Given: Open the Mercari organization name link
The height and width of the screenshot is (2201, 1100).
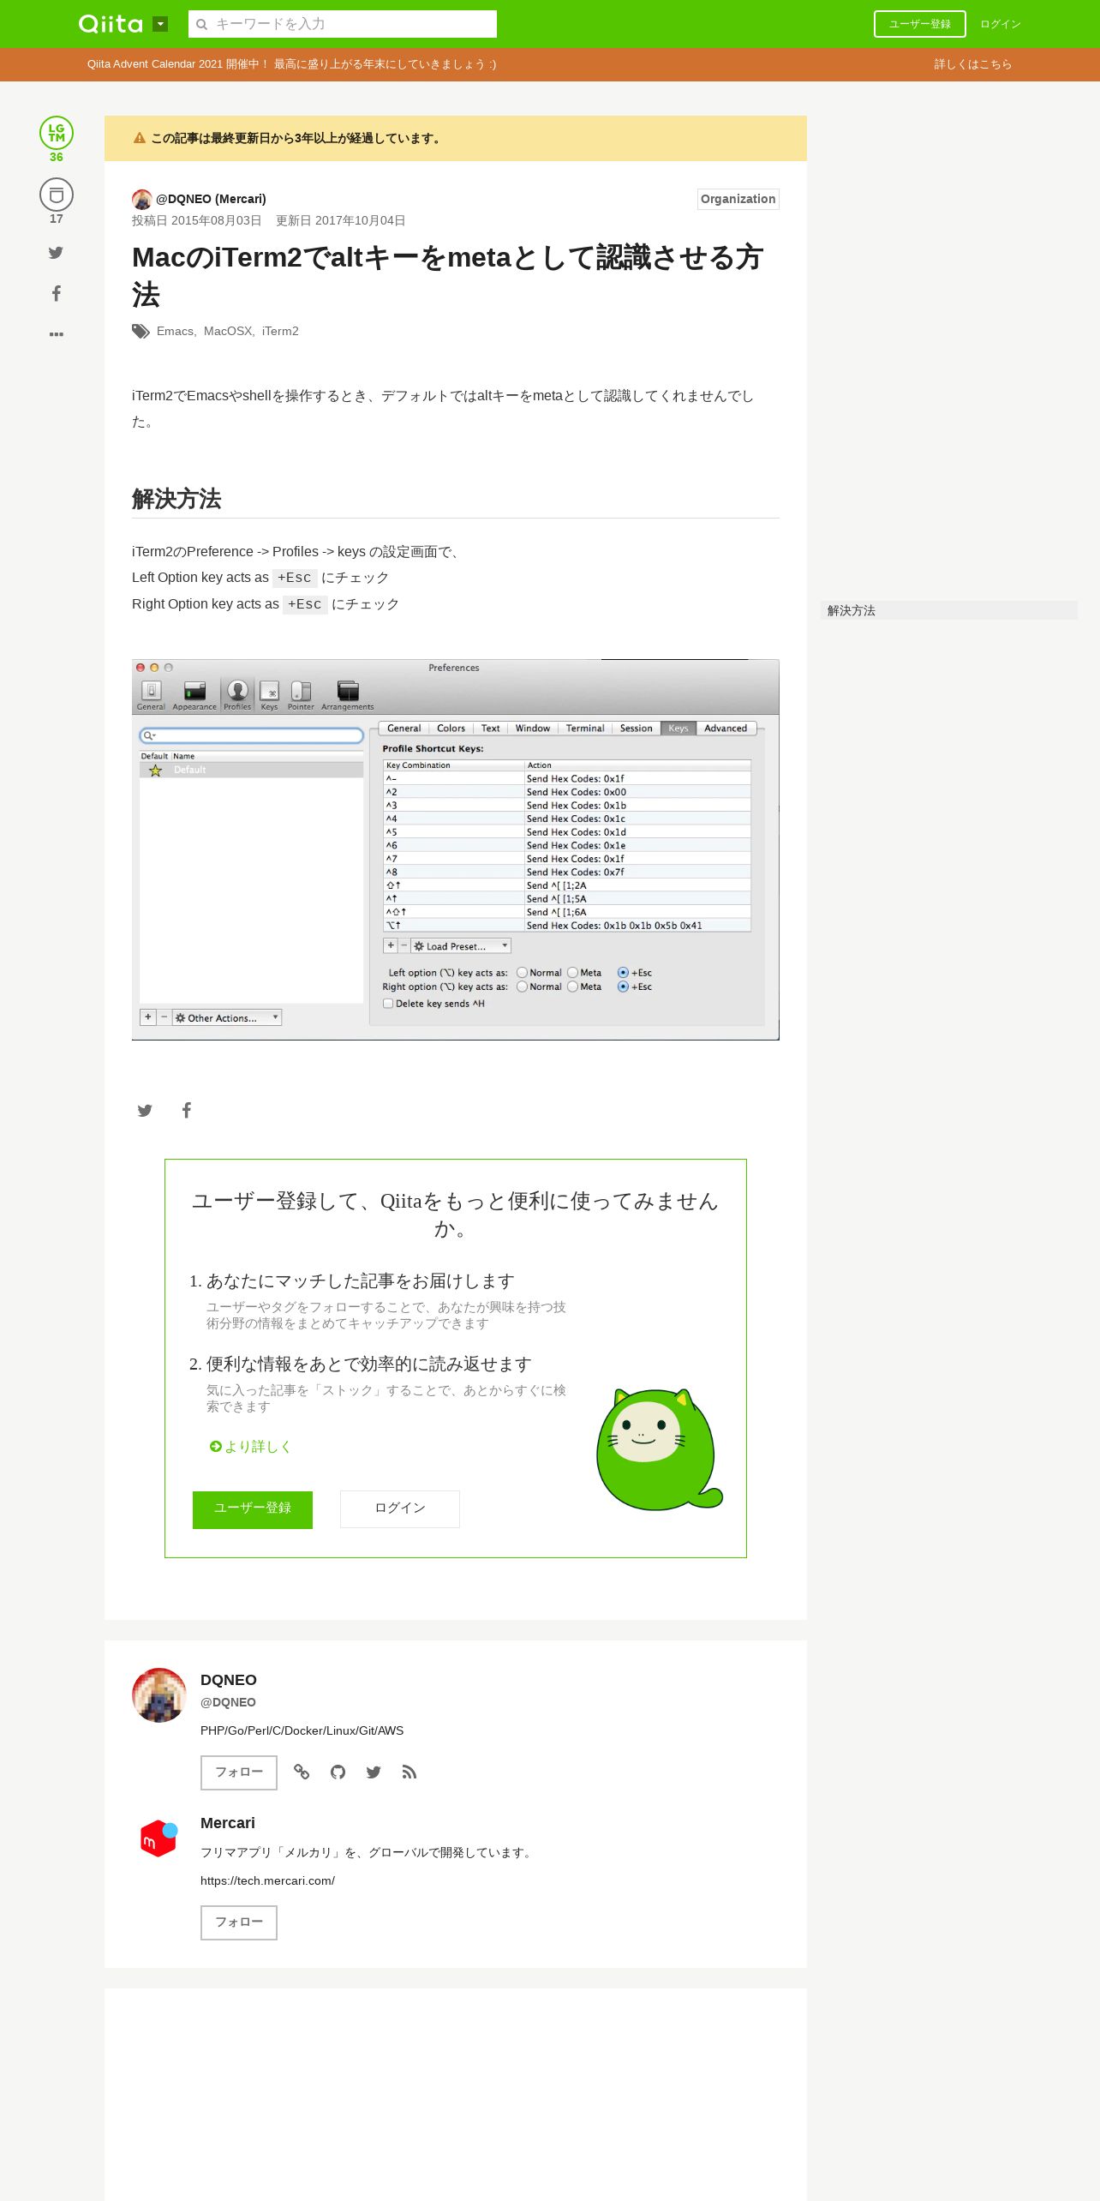Looking at the screenshot, I should pos(228,1823).
